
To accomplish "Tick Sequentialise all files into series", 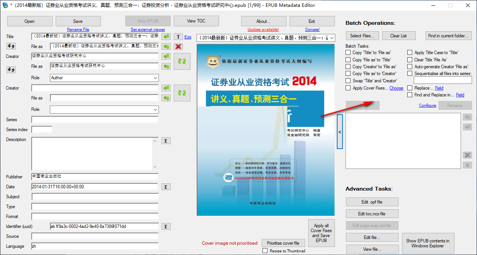I will 410,74.
